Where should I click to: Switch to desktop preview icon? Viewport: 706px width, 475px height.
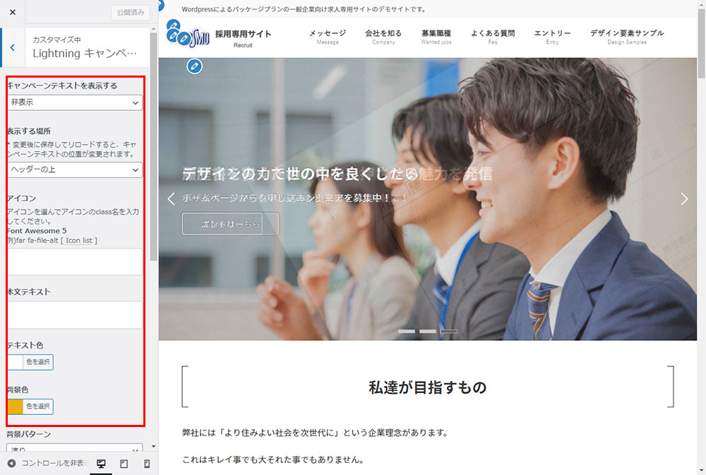101,464
